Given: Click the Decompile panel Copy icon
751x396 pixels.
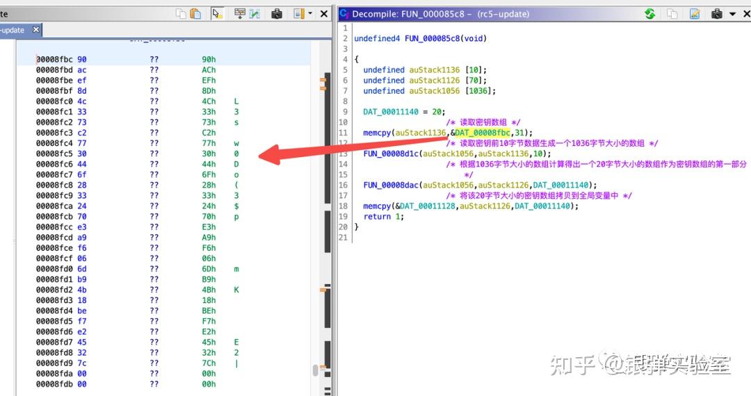Looking at the screenshot, I should [672, 14].
